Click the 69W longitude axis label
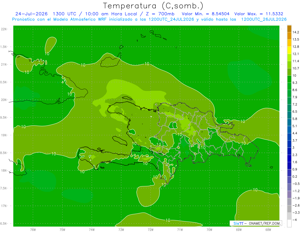The height and width of the screenshot is (233, 301). [239, 230]
